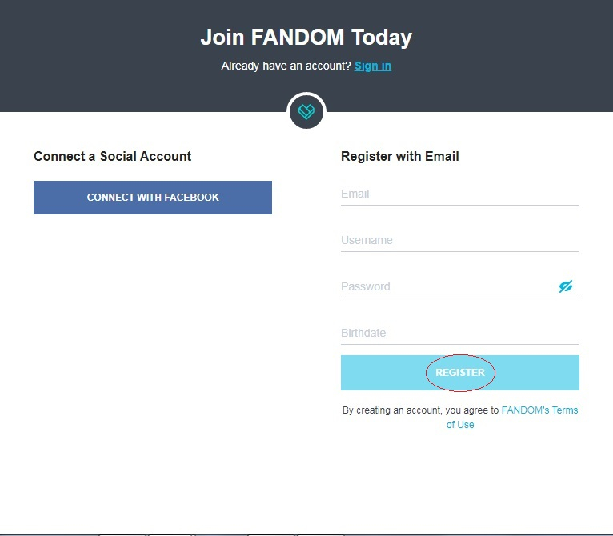Viewport: 613px width, 536px height.
Task: Connect with Facebook button
Action: 153,198
